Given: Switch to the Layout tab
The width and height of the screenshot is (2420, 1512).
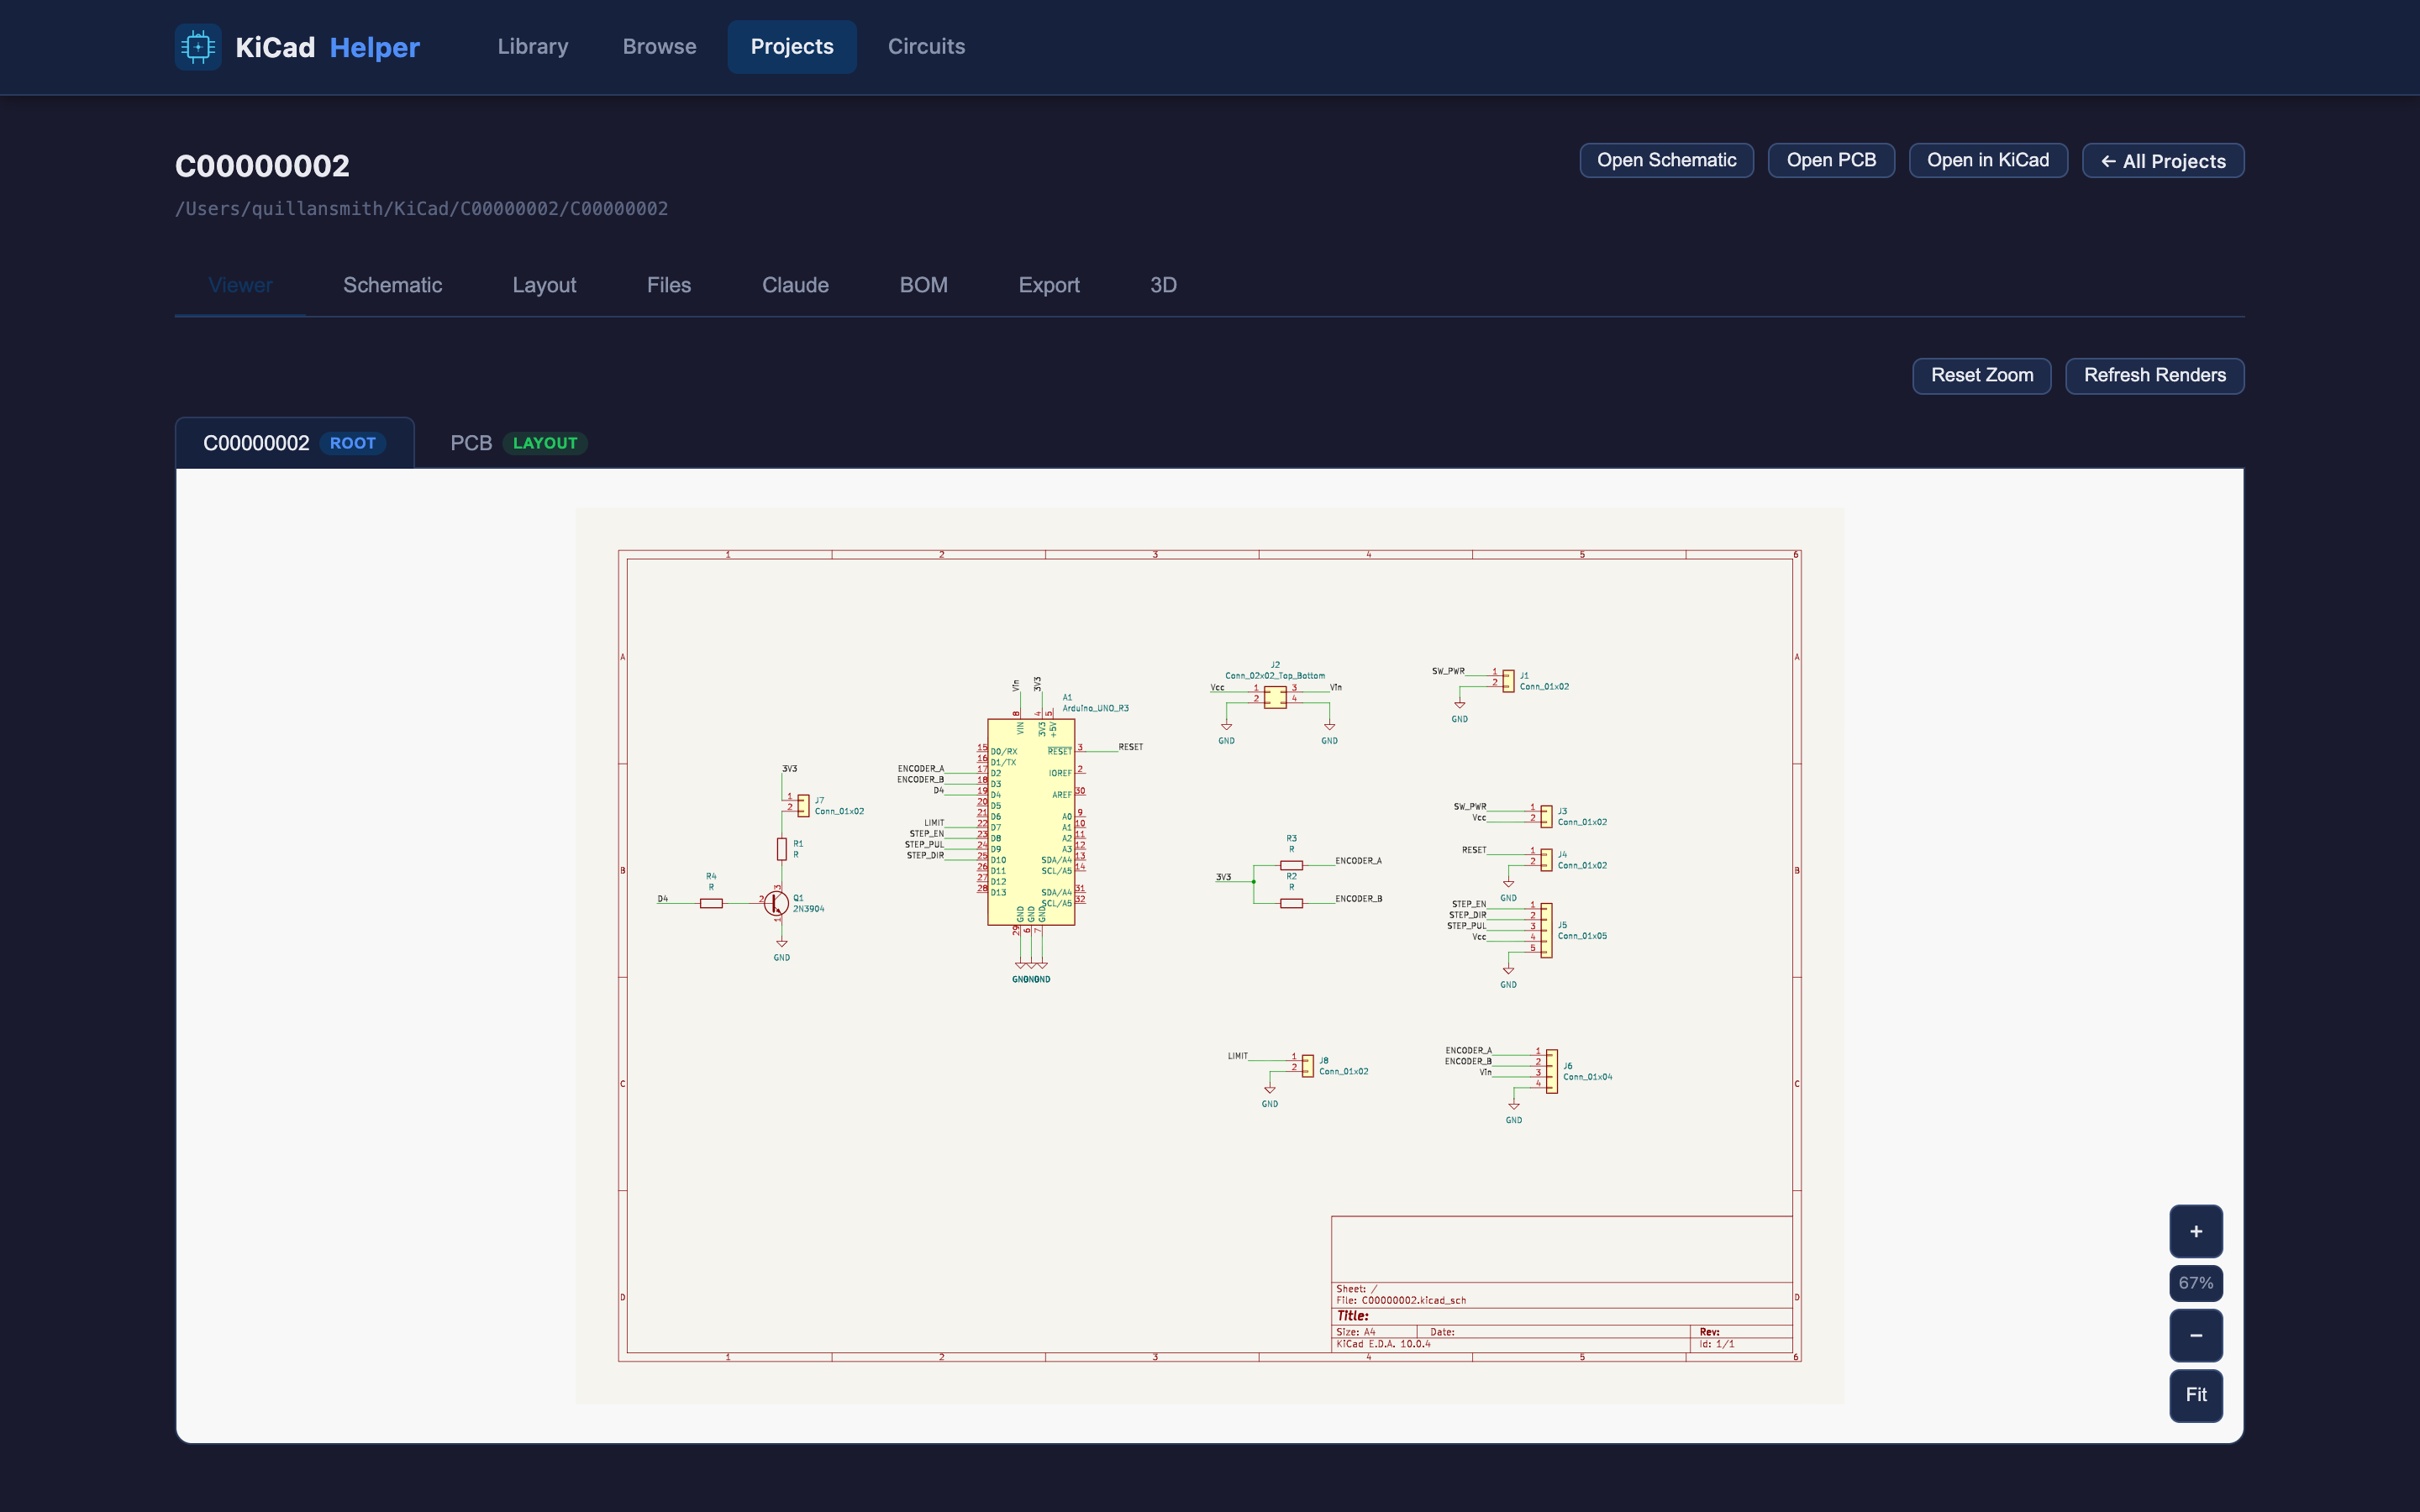Looking at the screenshot, I should coord(544,285).
